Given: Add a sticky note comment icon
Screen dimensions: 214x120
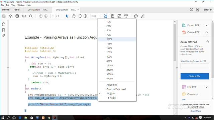Looking at the screenshot, I should click(x=136, y=16).
